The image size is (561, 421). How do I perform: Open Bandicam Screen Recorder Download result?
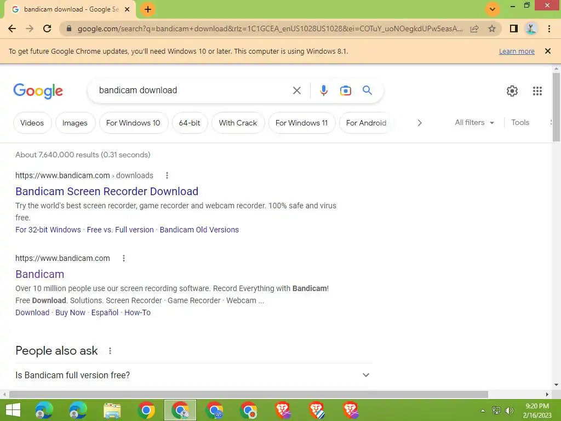coord(107,191)
